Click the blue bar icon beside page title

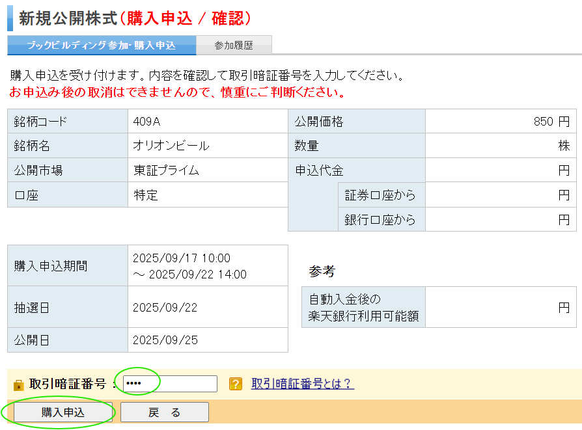10,18
